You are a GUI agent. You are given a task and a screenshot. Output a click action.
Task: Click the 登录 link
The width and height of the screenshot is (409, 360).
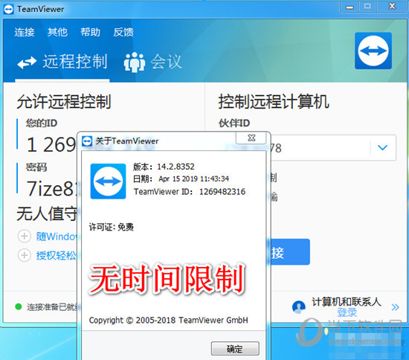[347, 312]
